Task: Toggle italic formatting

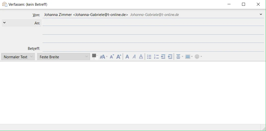Action: click(134, 57)
